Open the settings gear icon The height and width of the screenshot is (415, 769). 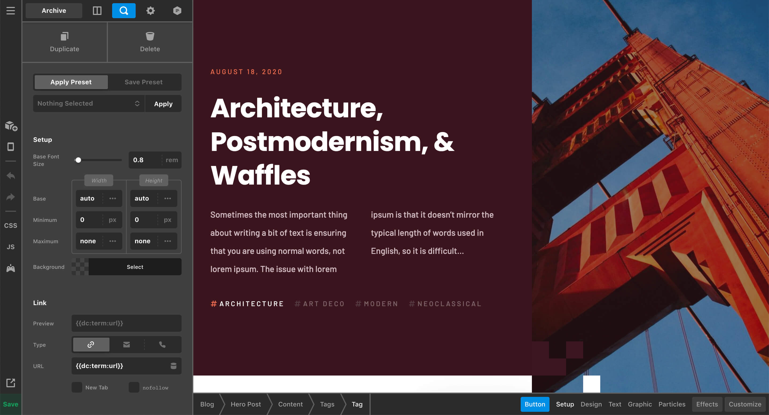tap(150, 11)
